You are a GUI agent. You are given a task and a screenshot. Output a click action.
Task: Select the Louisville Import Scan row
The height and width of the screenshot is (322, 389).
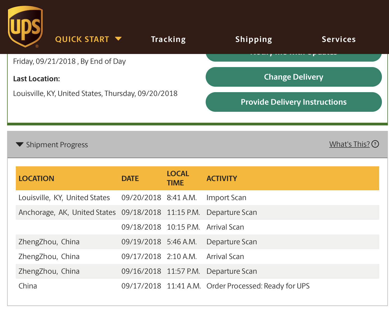point(197,198)
